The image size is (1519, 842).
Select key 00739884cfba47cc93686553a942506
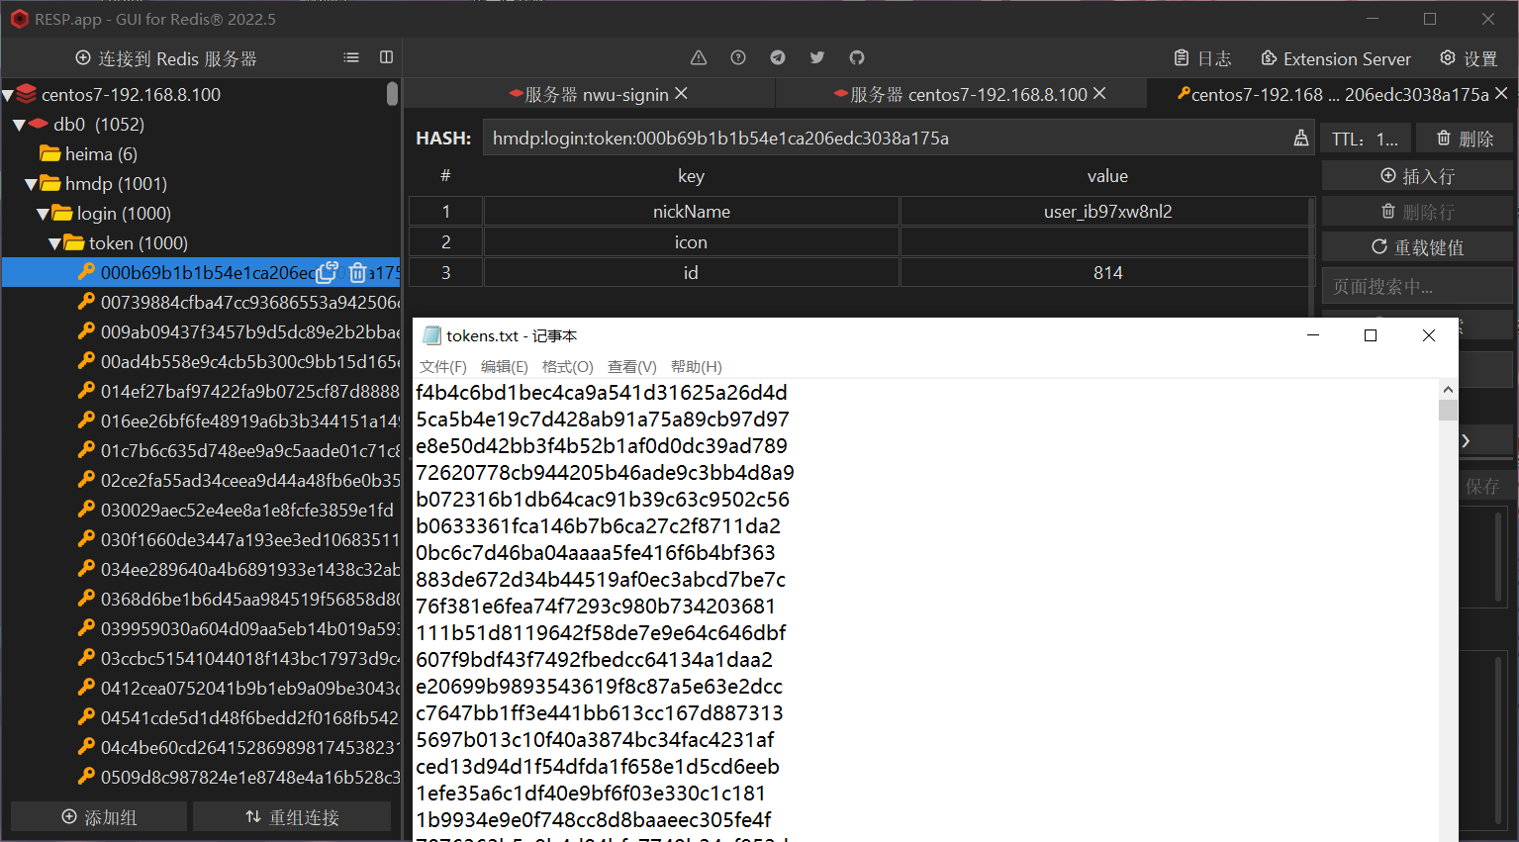(237, 303)
